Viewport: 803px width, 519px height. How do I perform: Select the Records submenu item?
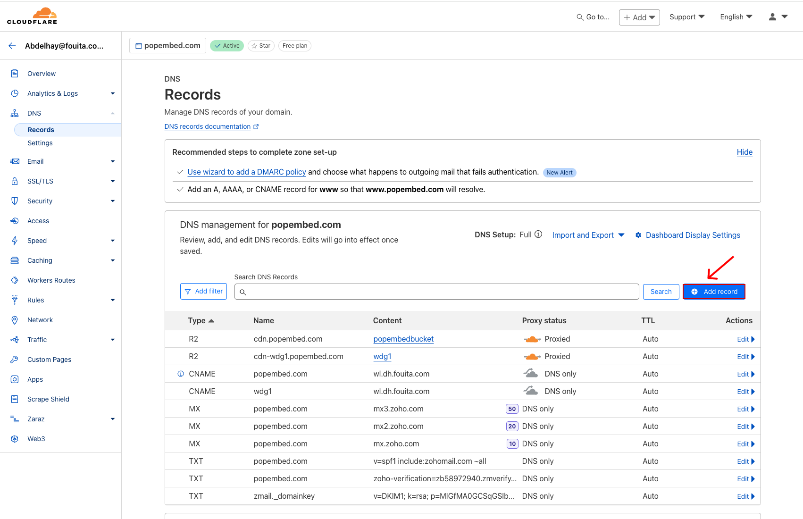coord(68,130)
